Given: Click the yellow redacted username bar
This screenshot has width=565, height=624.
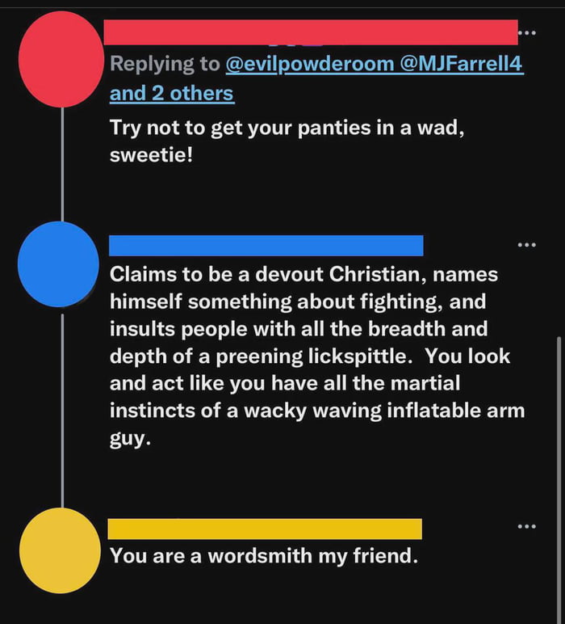Looking at the screenshot, I should [x=265, y=529].
